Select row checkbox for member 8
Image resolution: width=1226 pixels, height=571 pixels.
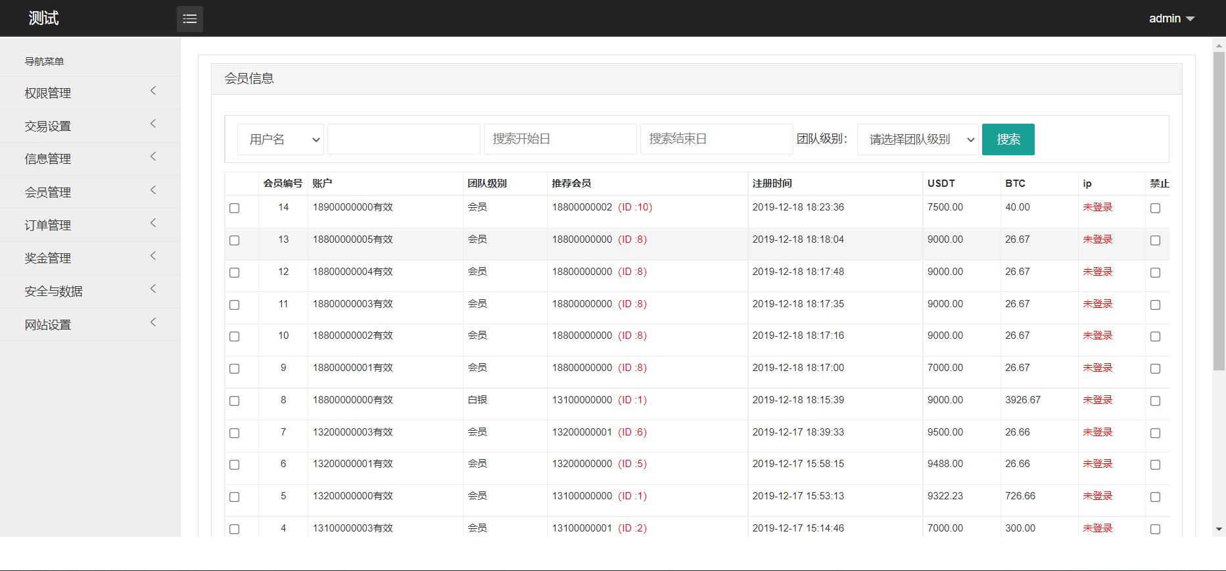click(x=235, y=401)
